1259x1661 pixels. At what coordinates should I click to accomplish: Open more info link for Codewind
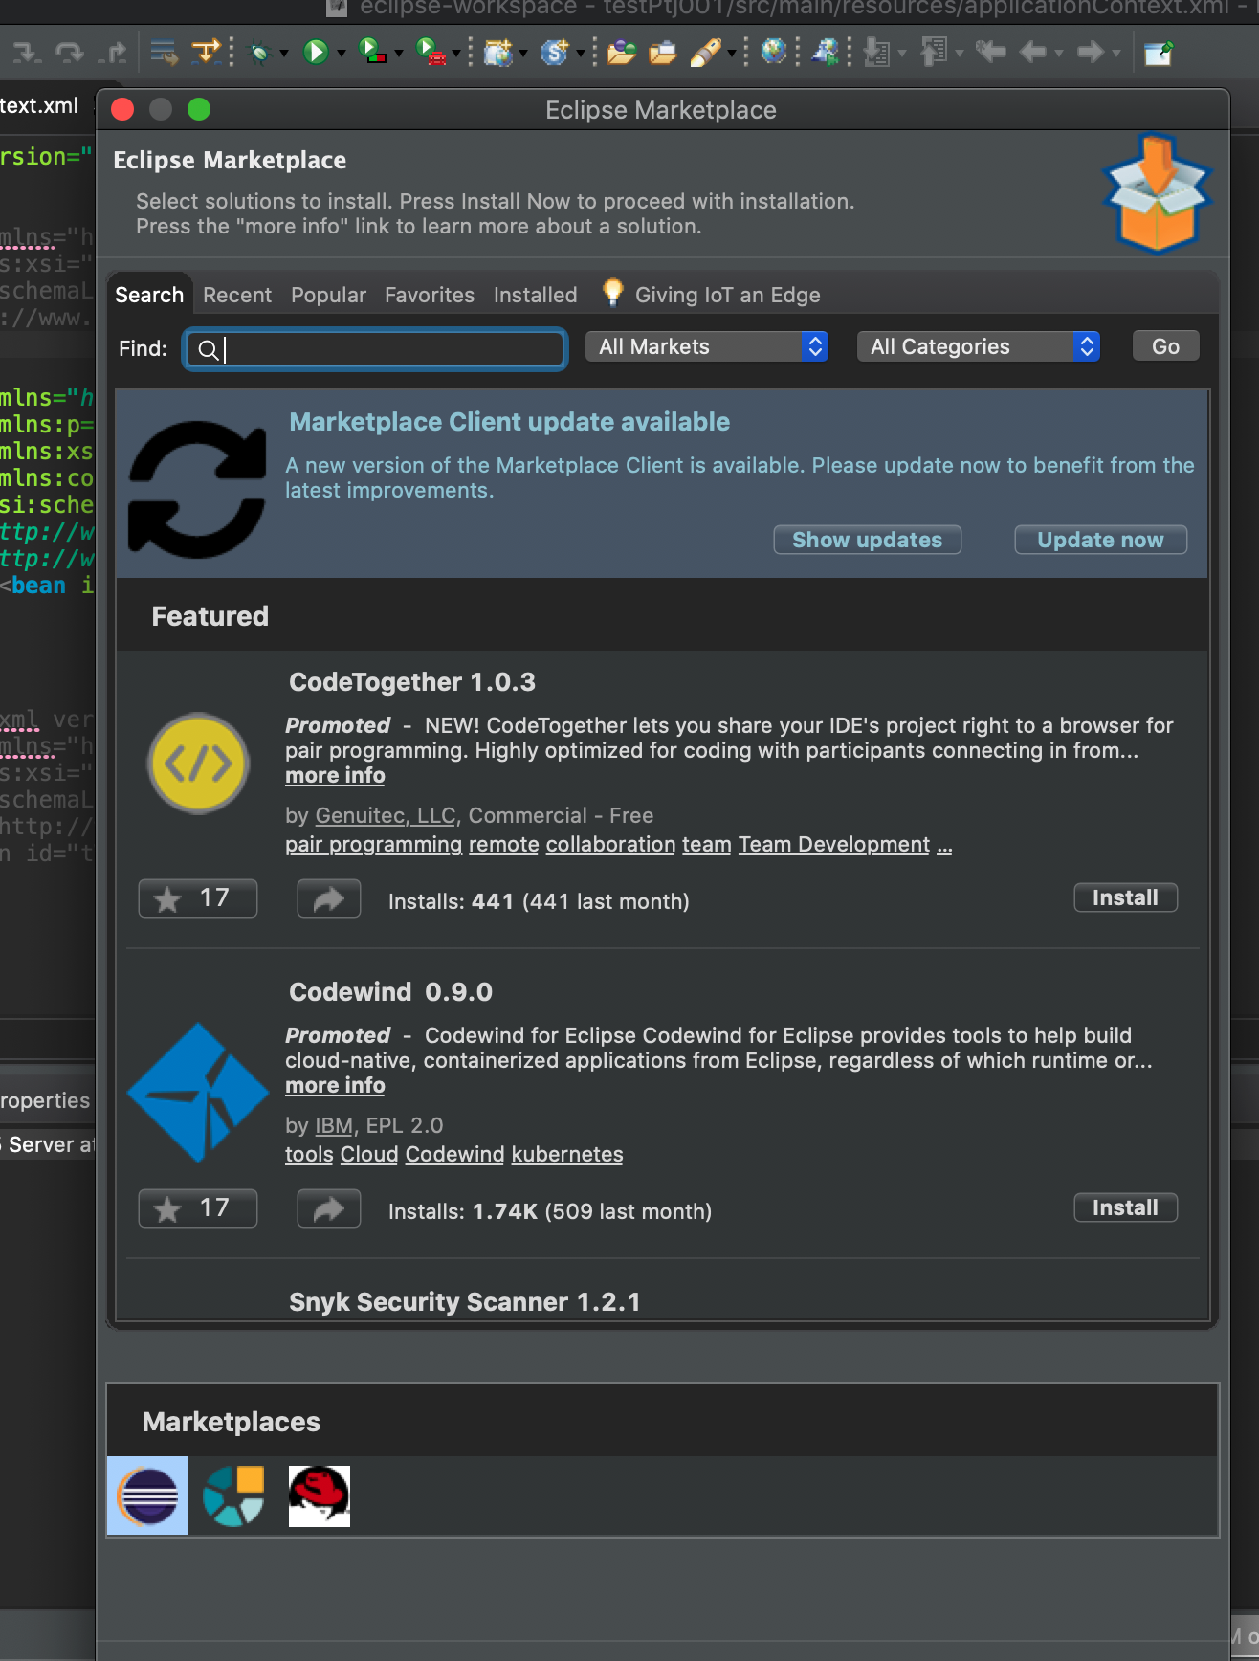[335, 1086]
